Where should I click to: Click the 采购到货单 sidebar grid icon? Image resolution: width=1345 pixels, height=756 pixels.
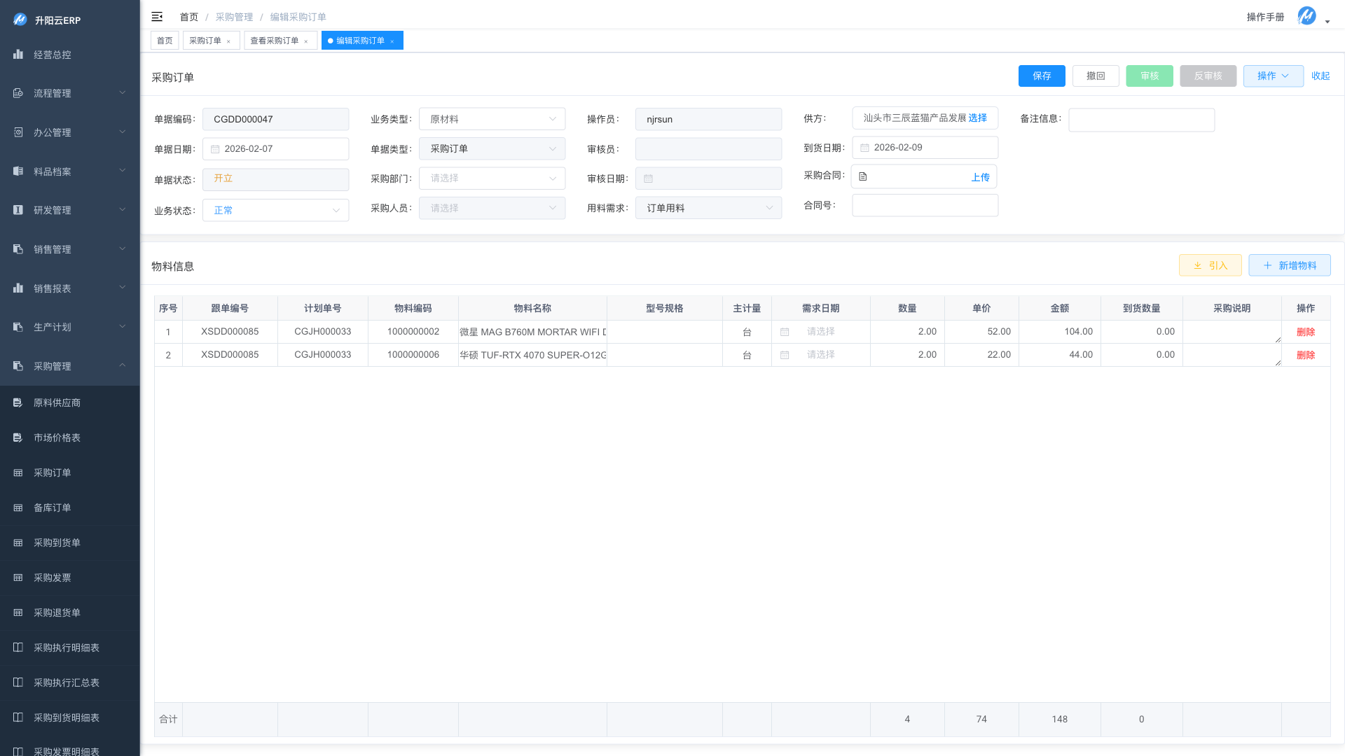(x=18, y=542)
